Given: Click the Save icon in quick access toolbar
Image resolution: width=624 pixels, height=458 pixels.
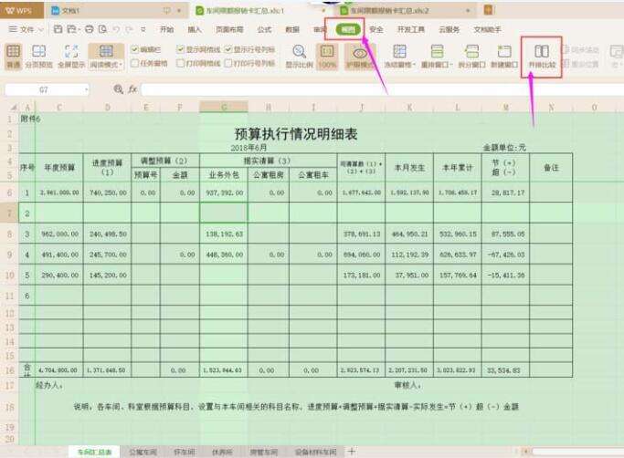Looking at the screenshot, I should 58,29.
